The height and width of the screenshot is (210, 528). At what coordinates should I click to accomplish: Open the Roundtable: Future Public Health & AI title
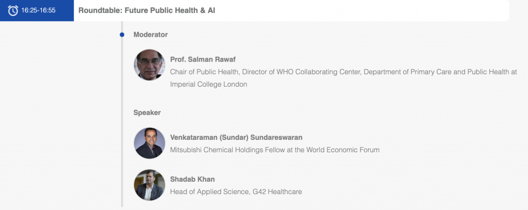[147, 10]
